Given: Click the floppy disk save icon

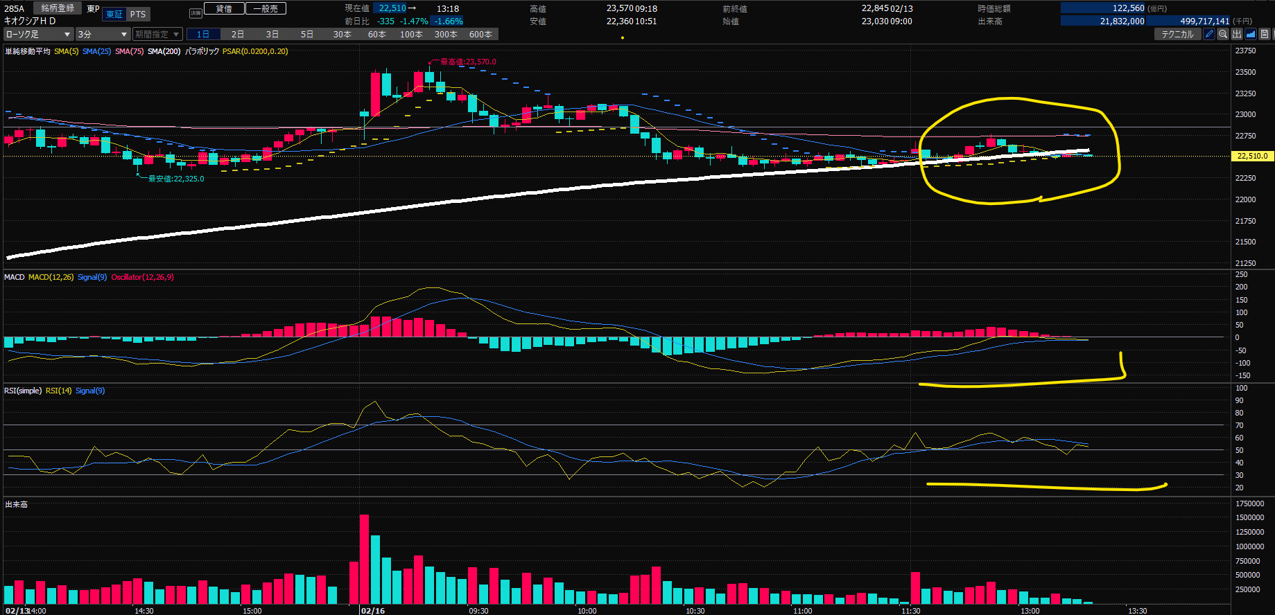Looking at the screenshot, I should (1264, 34).
